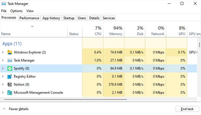201x115 pixels.
Task: Select the Apps (11) group heading
Action: 12,44
